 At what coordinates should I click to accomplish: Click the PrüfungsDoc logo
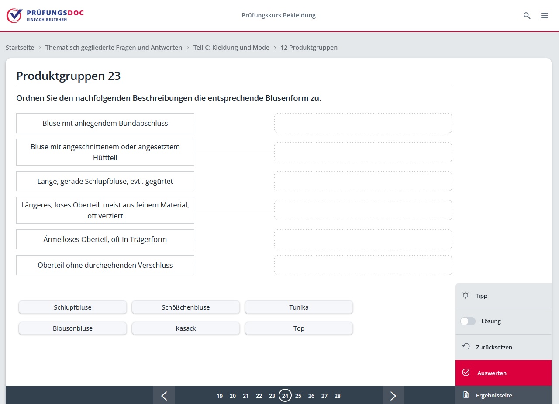click(45, 15)
